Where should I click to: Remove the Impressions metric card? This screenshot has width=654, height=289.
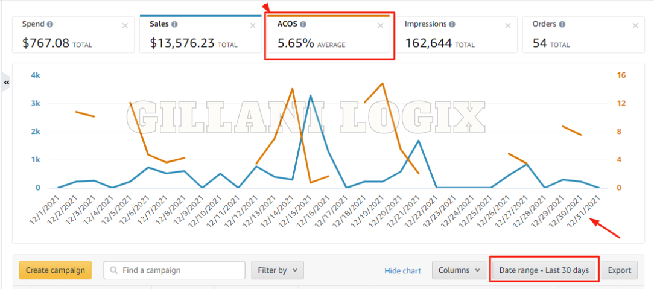(507, 25)
